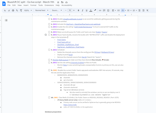Image resolution: width=156 pixels, height=113 pixels.
Task: Insert an image using the toolbar icon
Action: point(108,10)
